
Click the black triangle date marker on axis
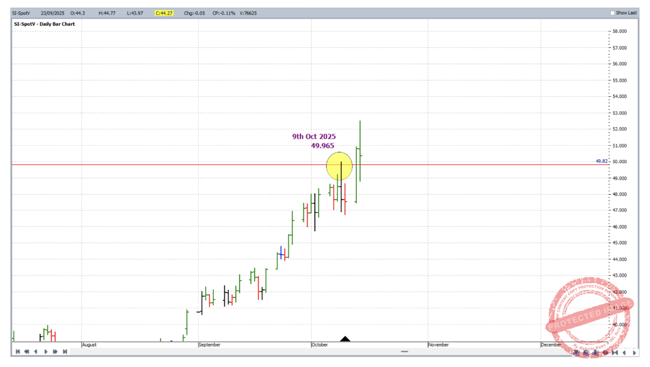tap(345, 339)
